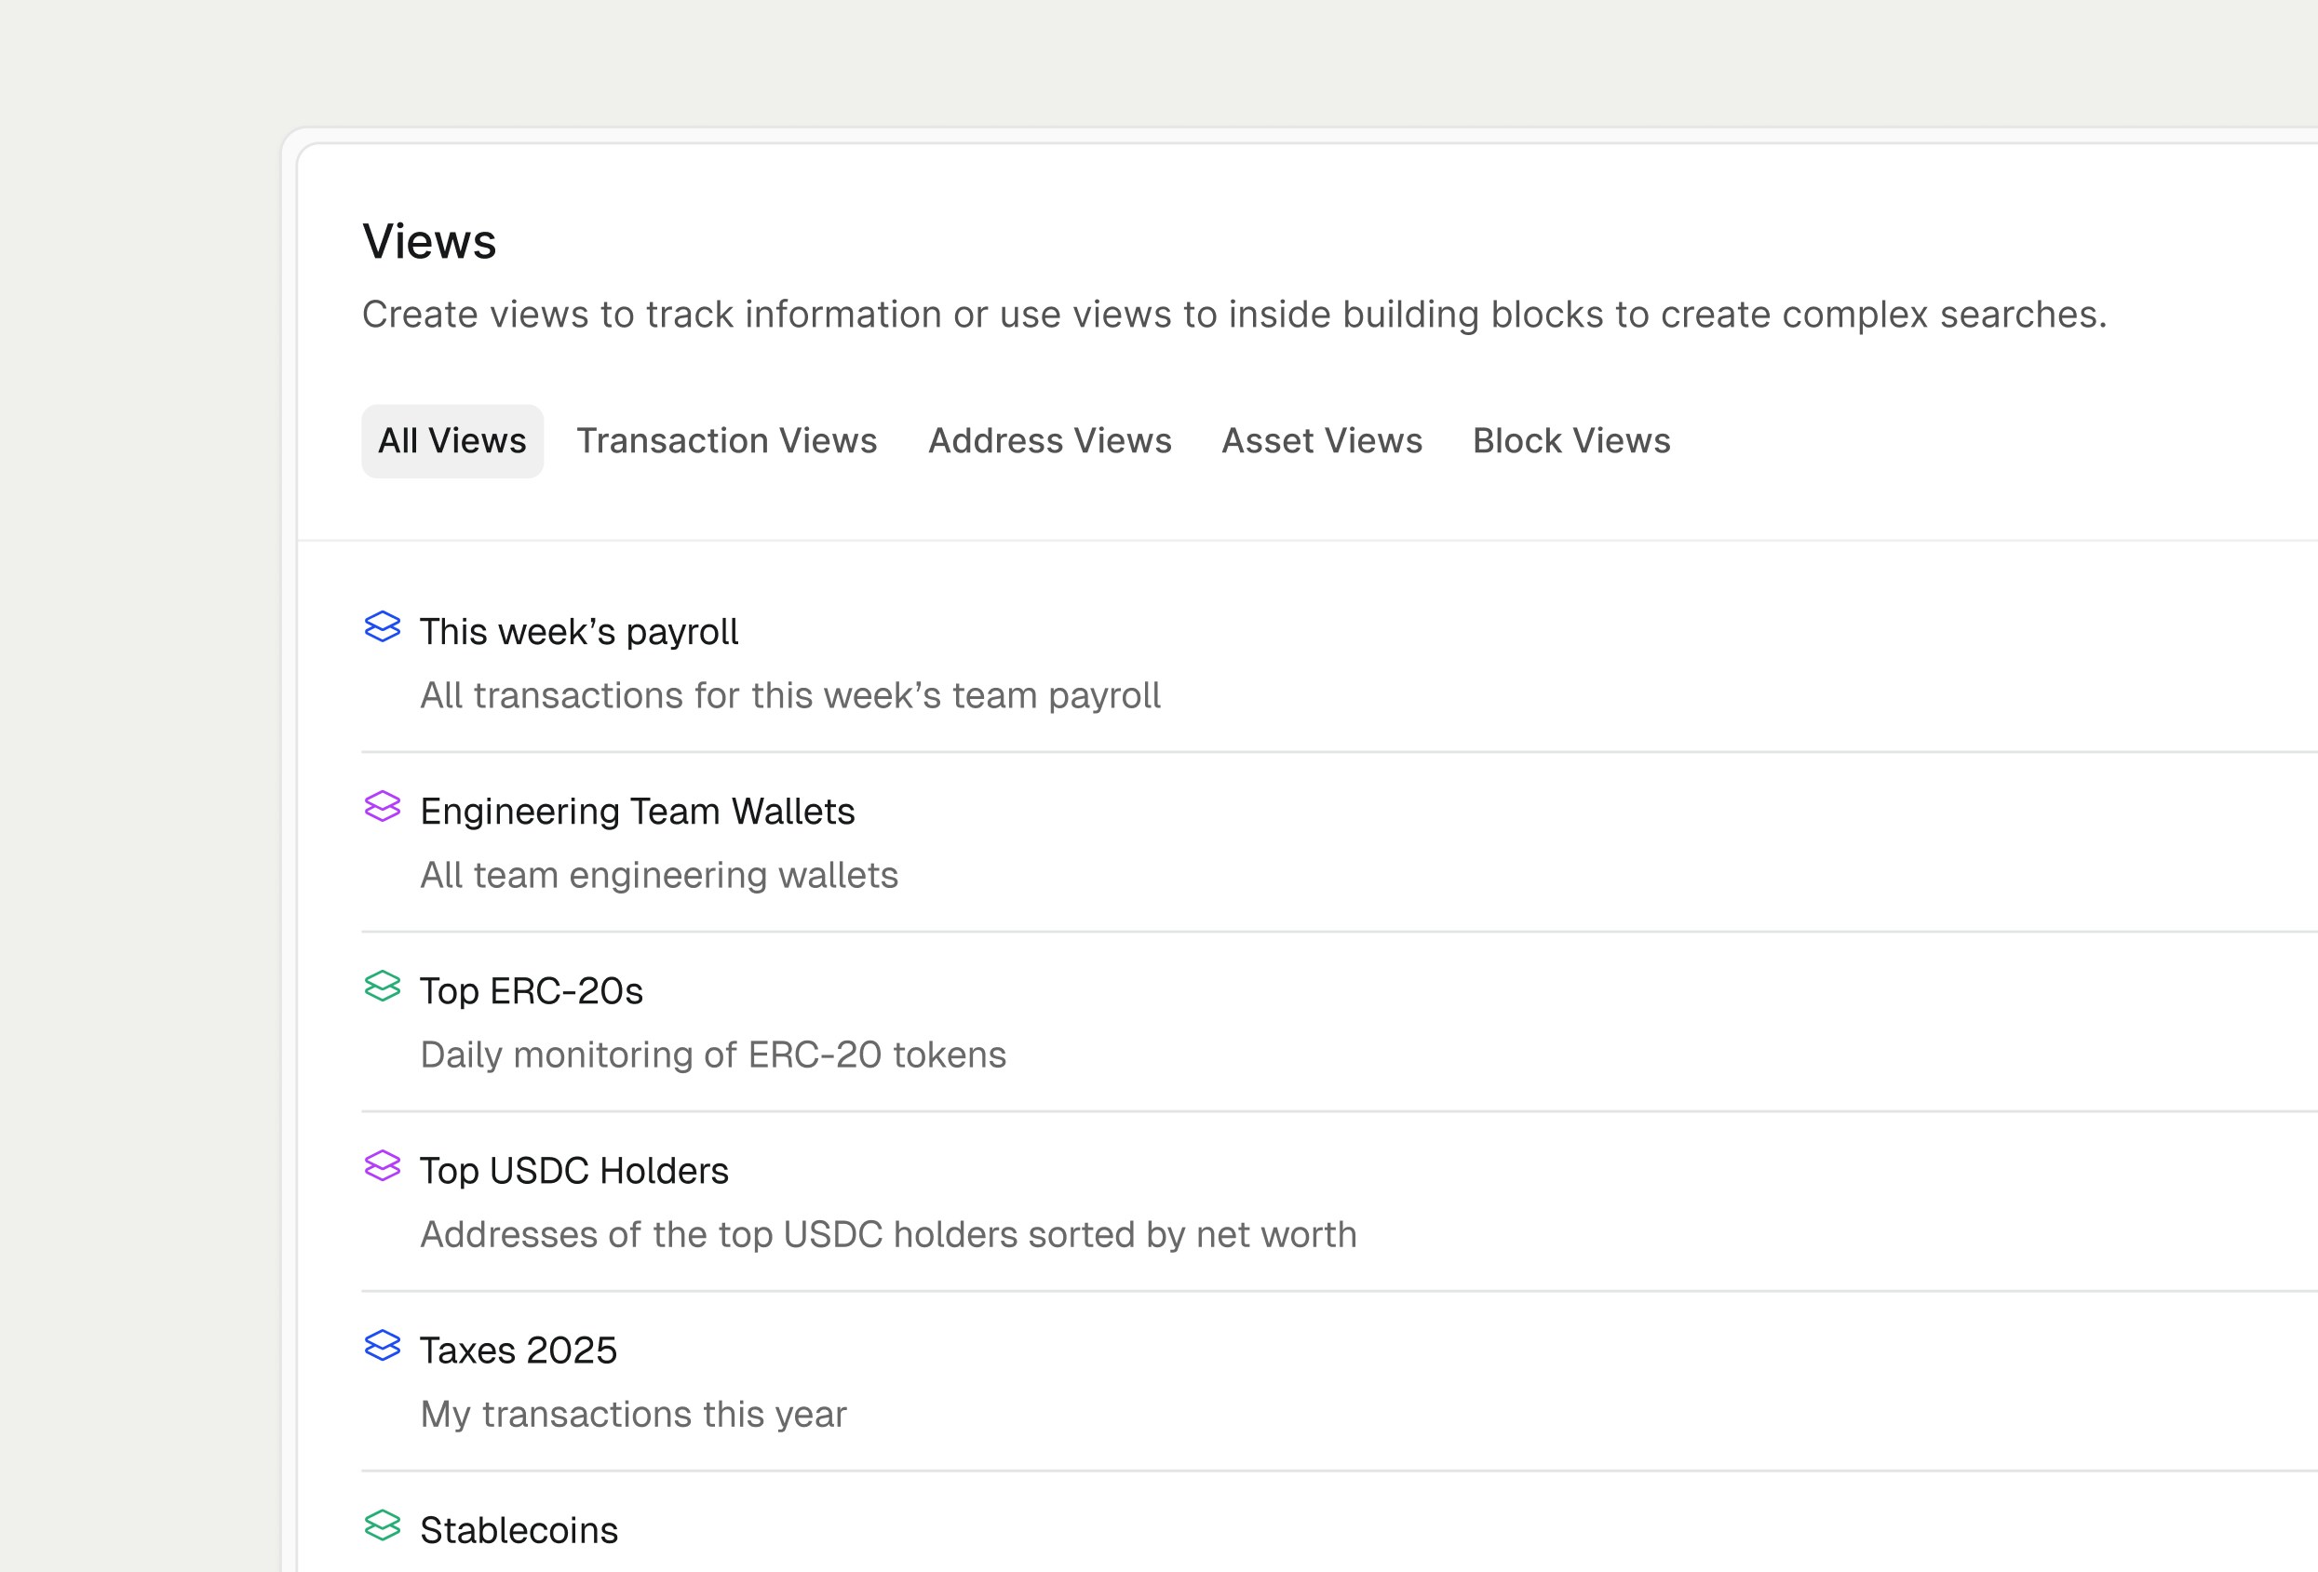Select the Asset Views filter
This screenshot has width=2318, height=1572.
click(x=1323, y=440)
